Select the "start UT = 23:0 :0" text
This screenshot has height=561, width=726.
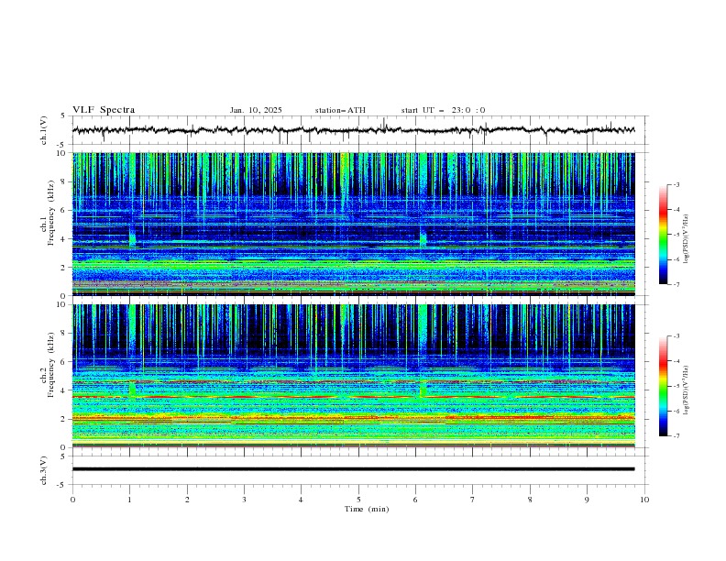(443, 110)
